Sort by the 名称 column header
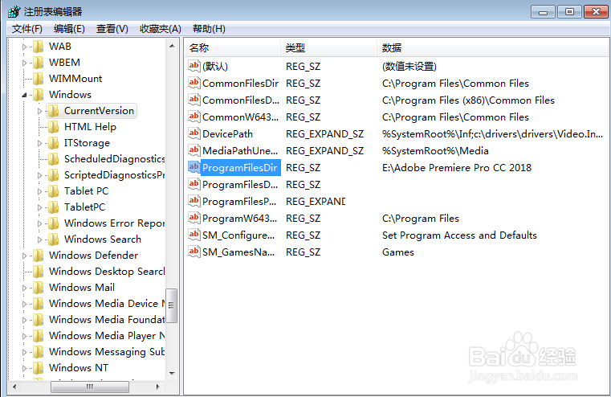Image resolution: width=611 pixels, height=397 pixels. tap(232, 48)
